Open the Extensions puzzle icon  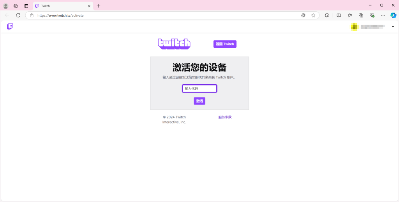327,15
